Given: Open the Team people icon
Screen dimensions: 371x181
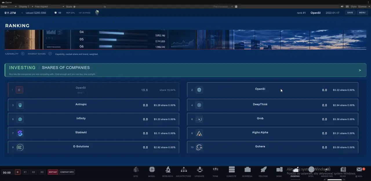Looking at the screenshot, I should tap(215, 170).
